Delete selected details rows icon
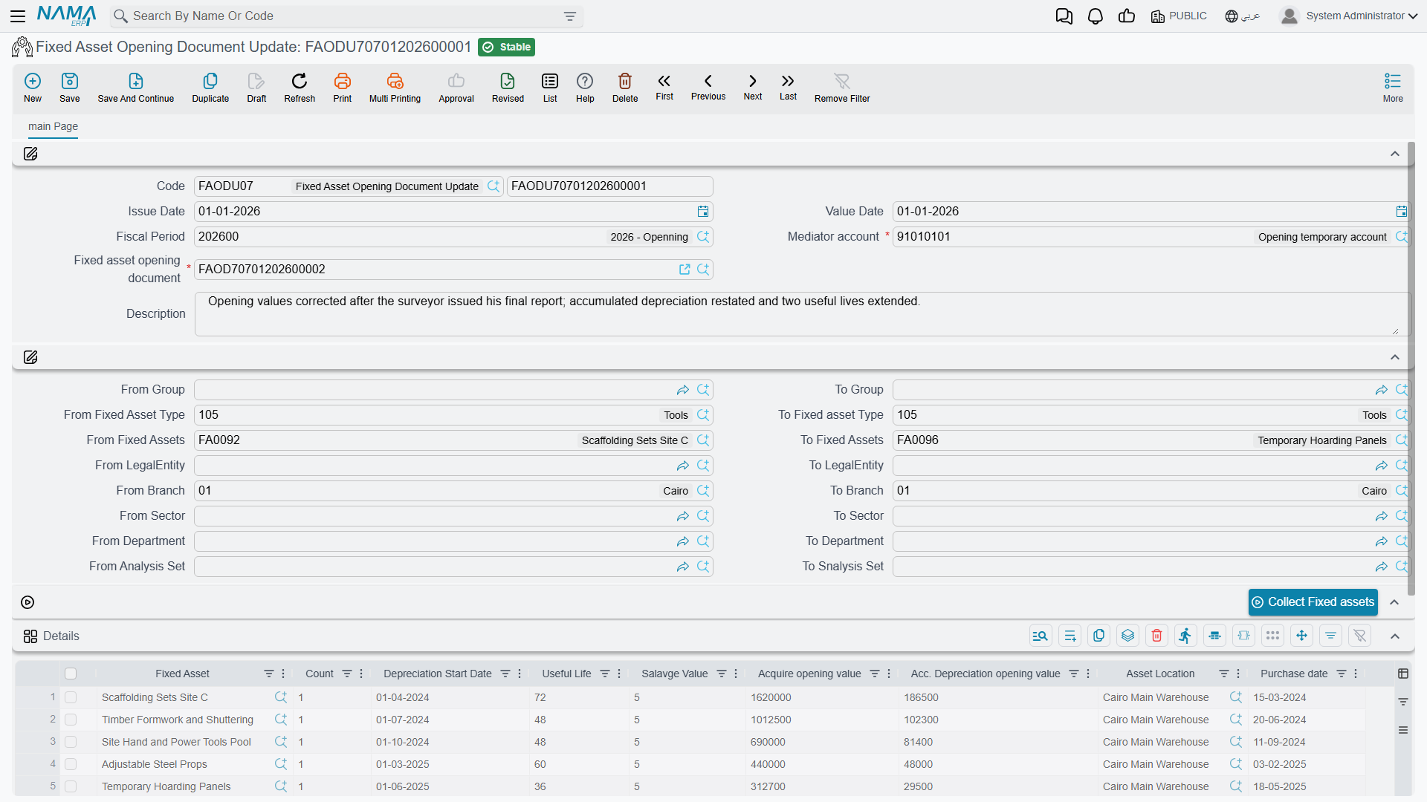The image size is (1427, 802). (x=1156, y=636)
